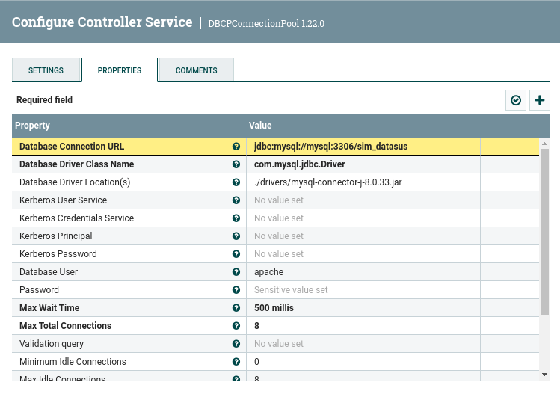The image size is (560, 394).
Task: Click help icon for Max Total Connections
Action: point(236,326)
